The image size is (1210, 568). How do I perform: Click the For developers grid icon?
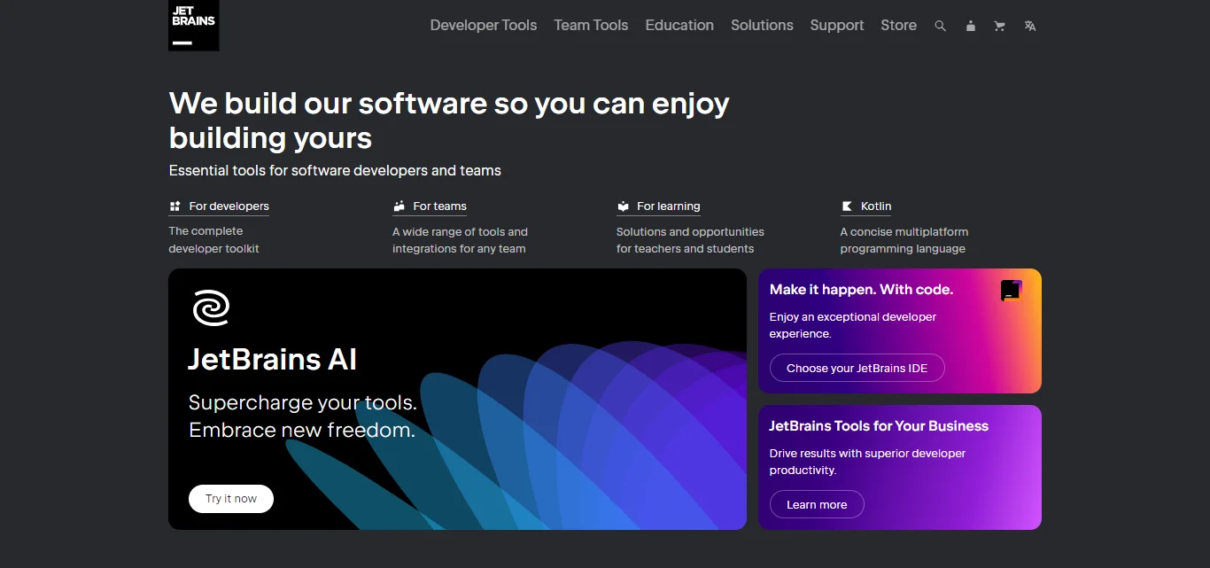[174, 206]
